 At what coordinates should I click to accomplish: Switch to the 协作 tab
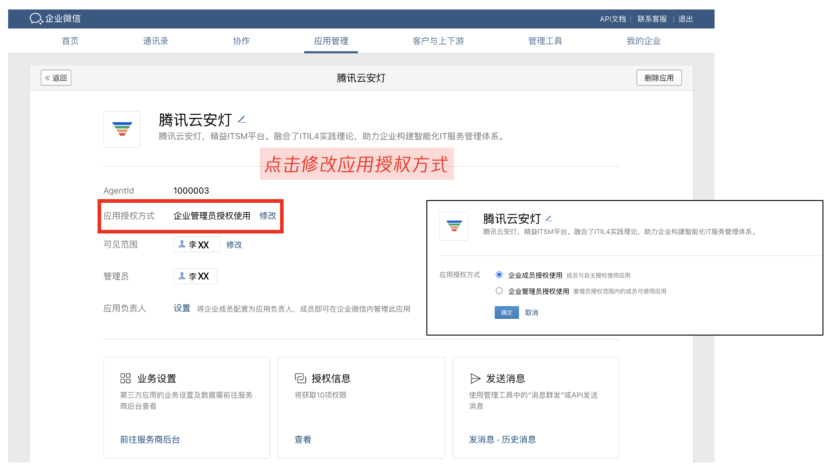tap(241, 41)
